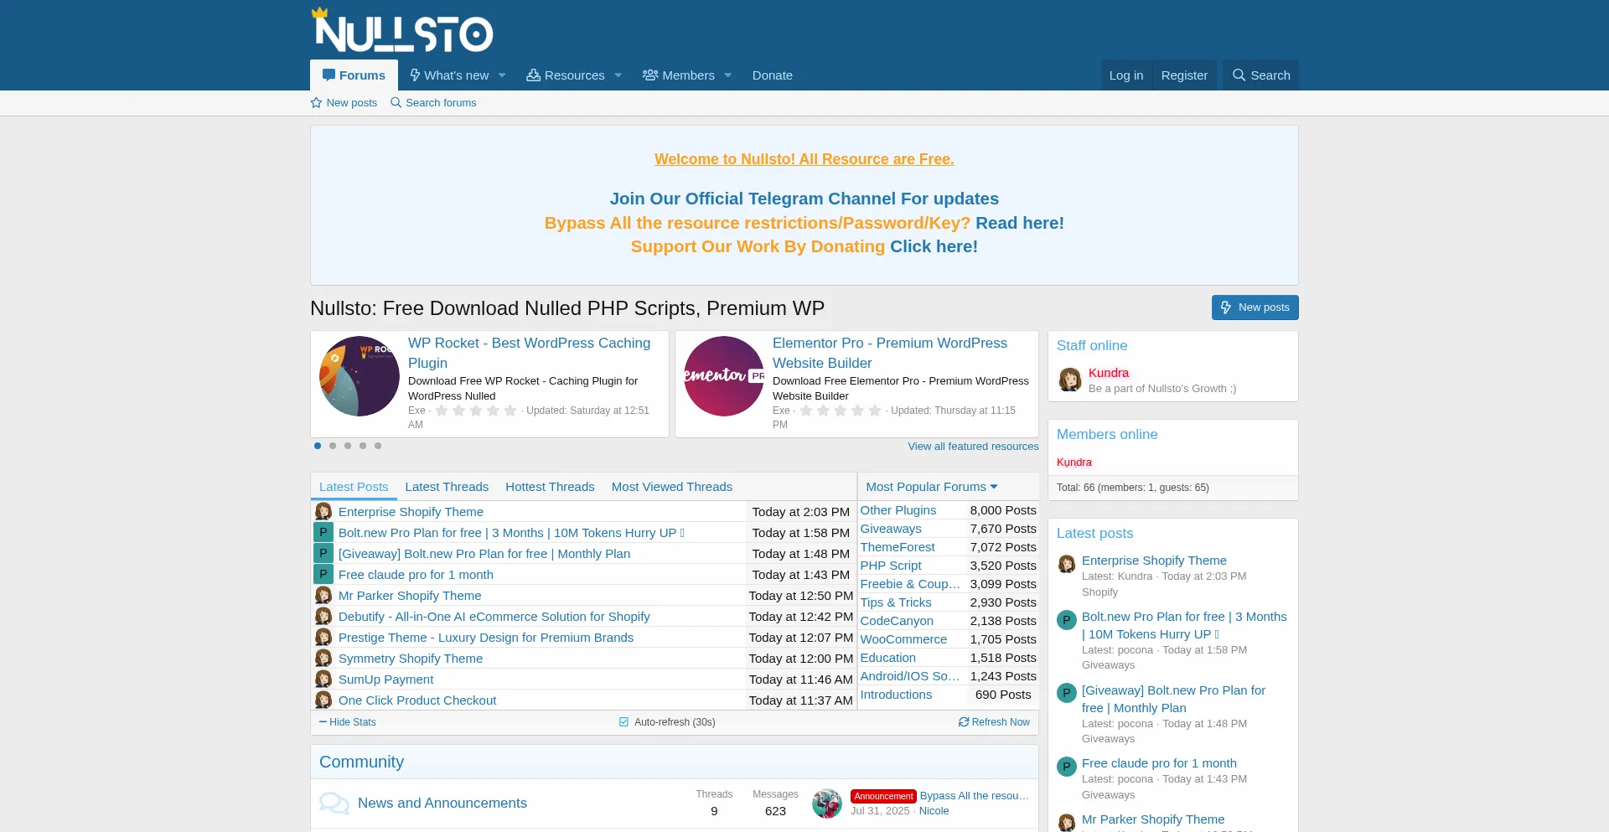Click avatar beside Mr Parker Shopify Theme
The image size is (1609, 832).
pyautogui.click(x=323, y=595)
